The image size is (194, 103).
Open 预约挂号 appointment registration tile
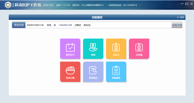(x=70, y=49)
